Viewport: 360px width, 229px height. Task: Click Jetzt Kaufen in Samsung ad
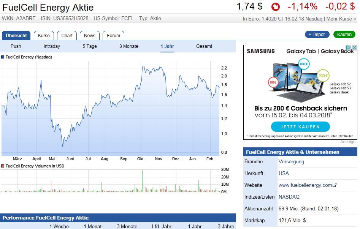pos(300,126)
